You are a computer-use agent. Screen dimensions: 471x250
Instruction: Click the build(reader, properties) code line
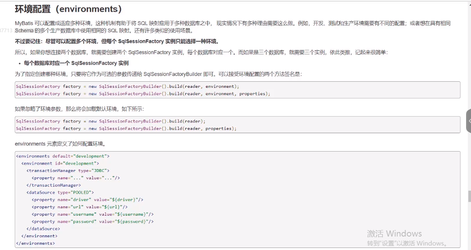pos(126,129)
